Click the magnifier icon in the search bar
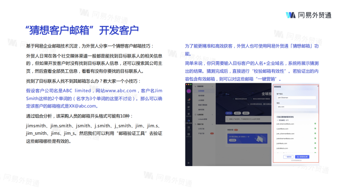The width and height of the screenshot is (342, 192). [227, 119]
